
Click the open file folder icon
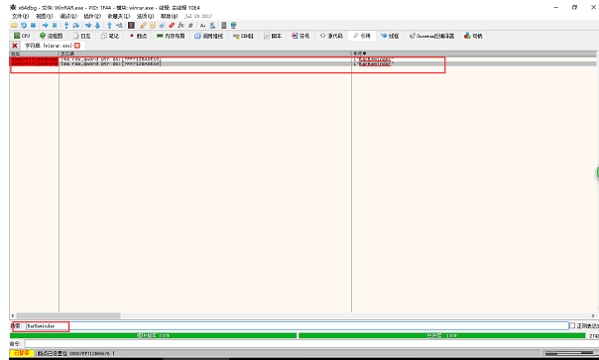(14, 25)
